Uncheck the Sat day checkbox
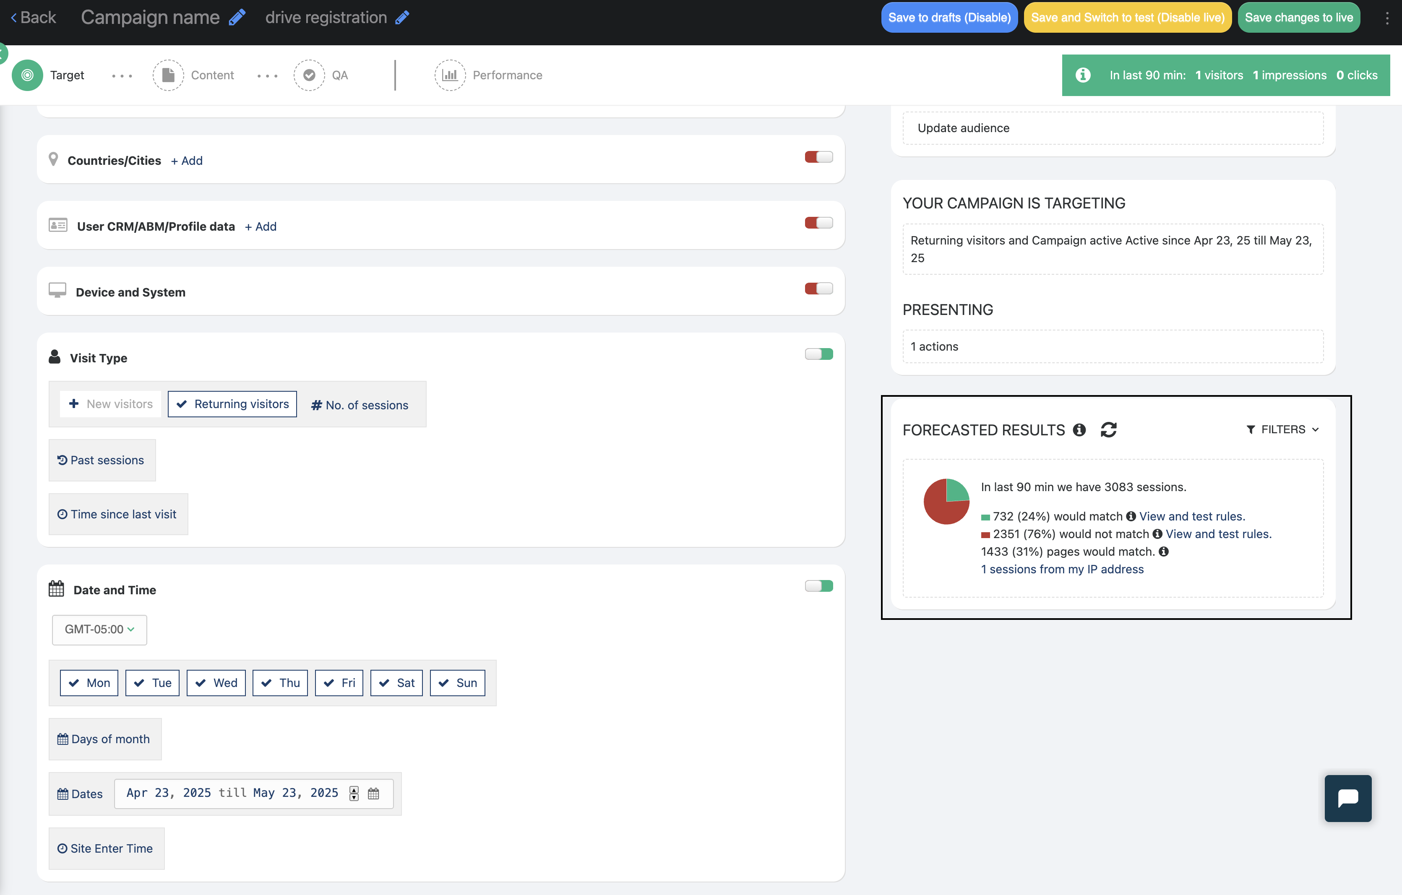Screen dimensions: 1402x895 point(396,683)
